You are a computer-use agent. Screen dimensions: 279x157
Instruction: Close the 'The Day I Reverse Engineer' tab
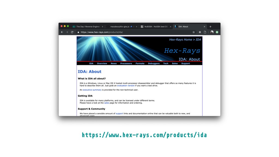tap(102, 27)
